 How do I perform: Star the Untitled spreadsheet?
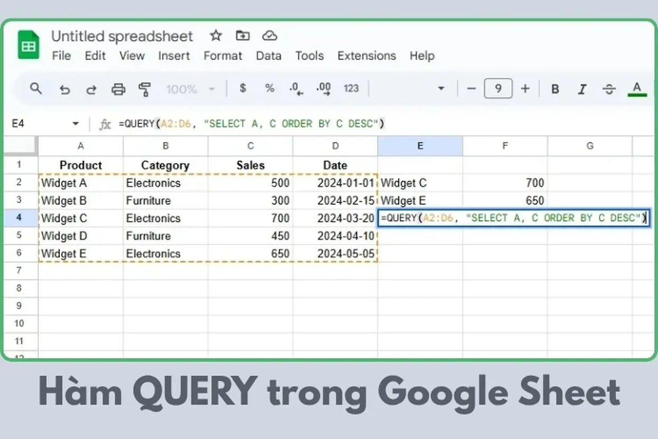coord(215,36)
